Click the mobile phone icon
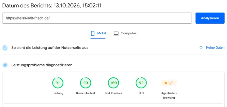 [x=93, y=33]
